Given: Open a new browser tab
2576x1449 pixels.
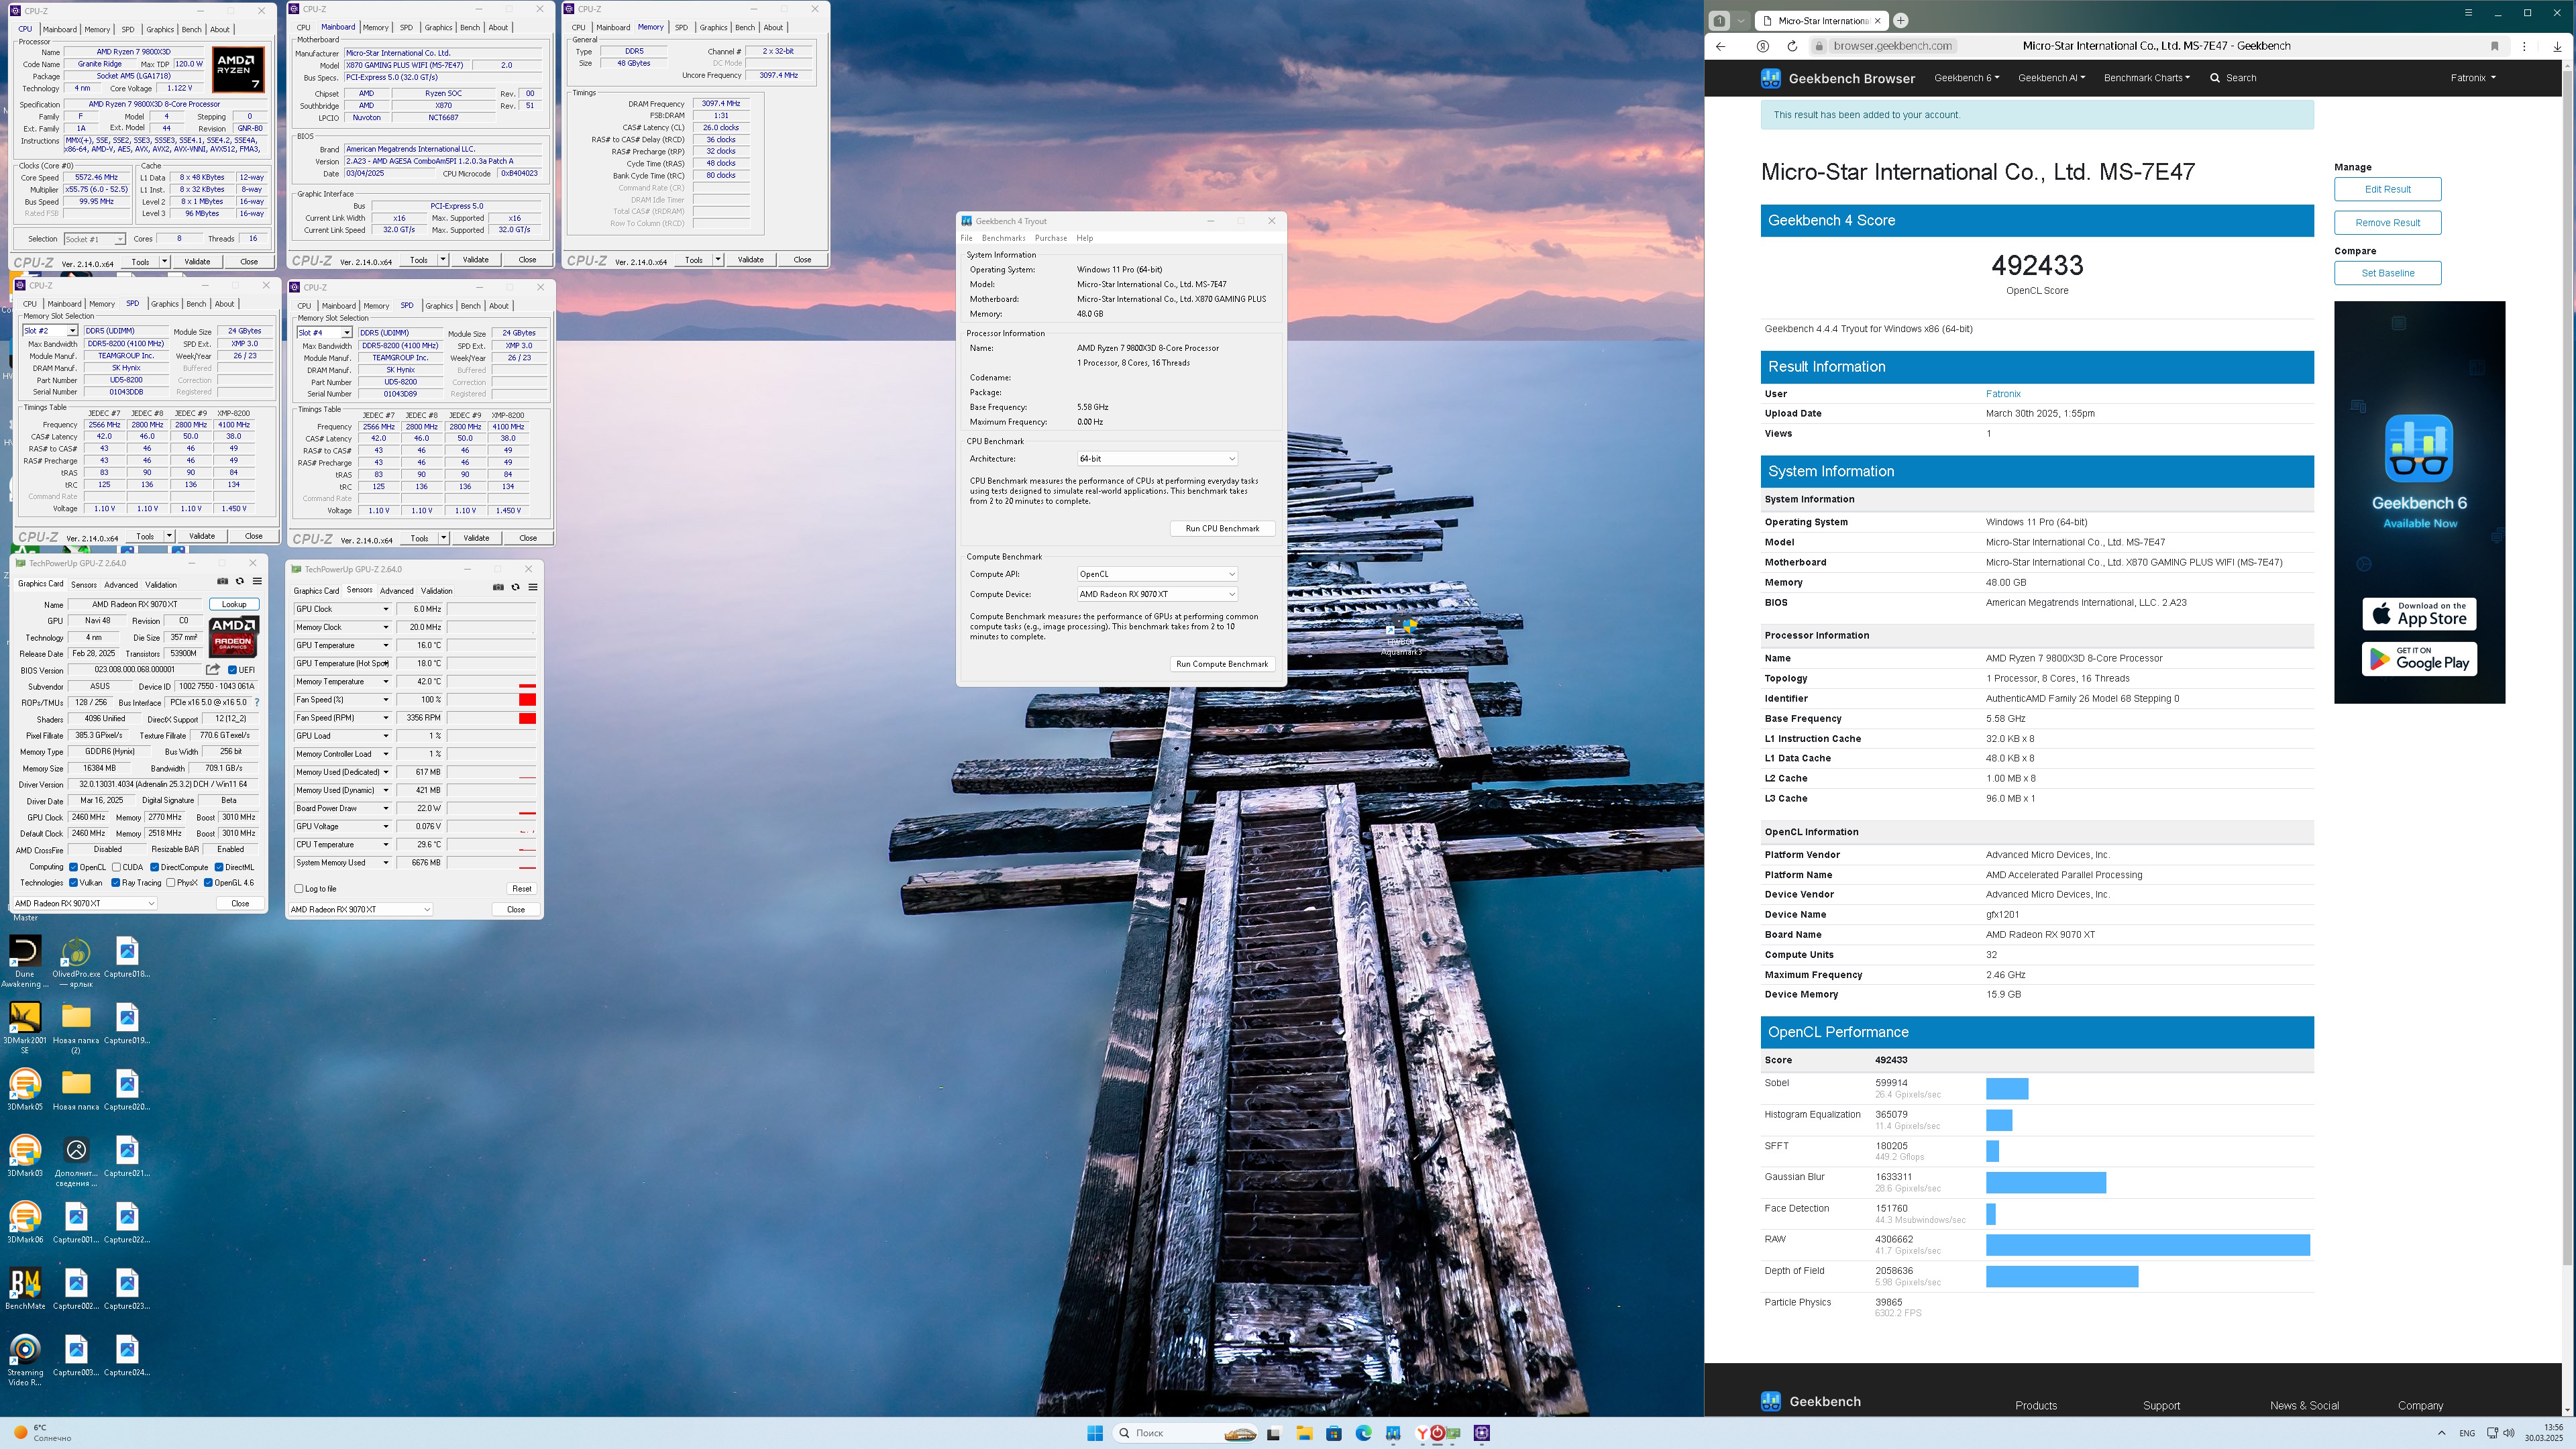Looking at the screenshot, I should coord(1901,20).
